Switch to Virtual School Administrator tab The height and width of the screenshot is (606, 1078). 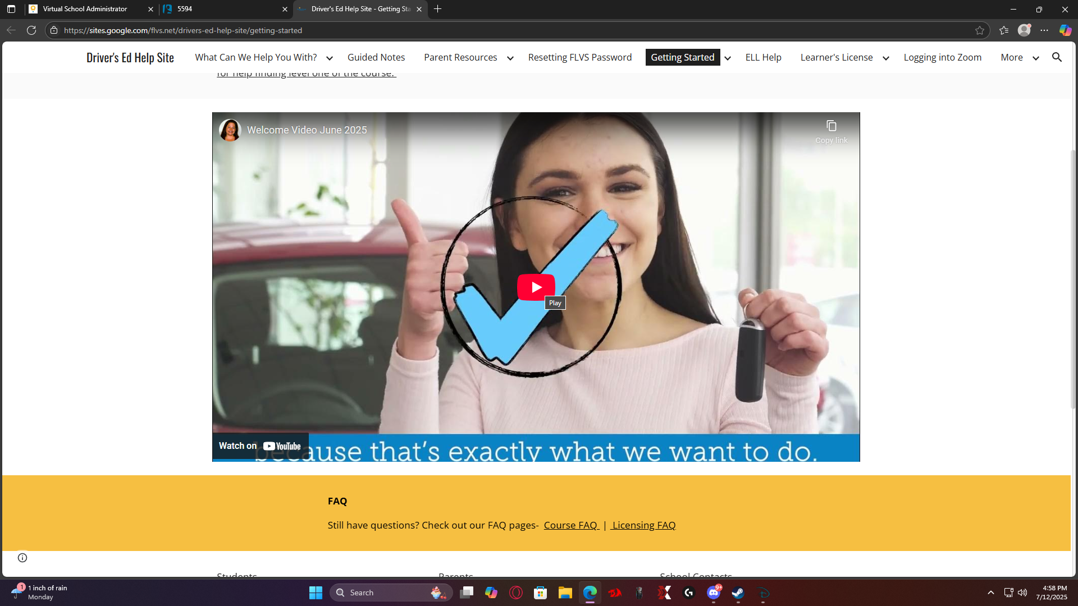click(x=85, y=9)
